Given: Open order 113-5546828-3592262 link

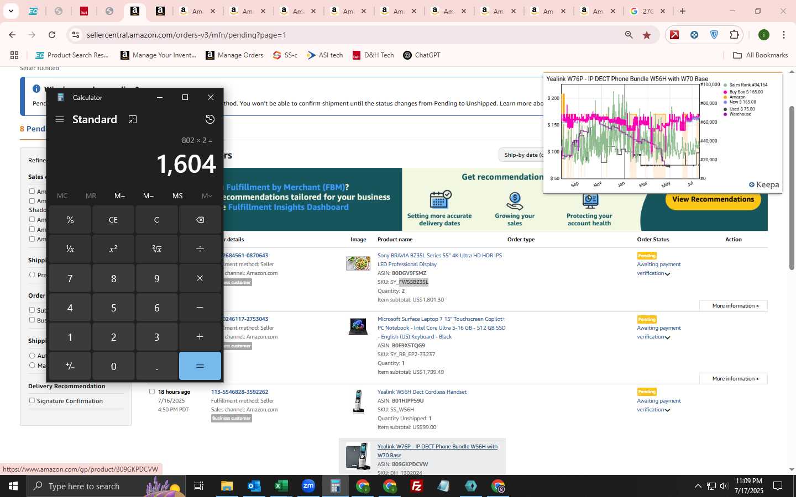Looking at the screenshot, I should coord(239,392).
